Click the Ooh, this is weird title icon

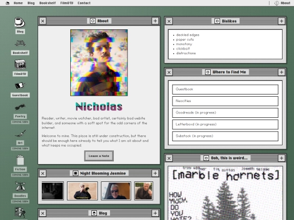tap(206, 158)
